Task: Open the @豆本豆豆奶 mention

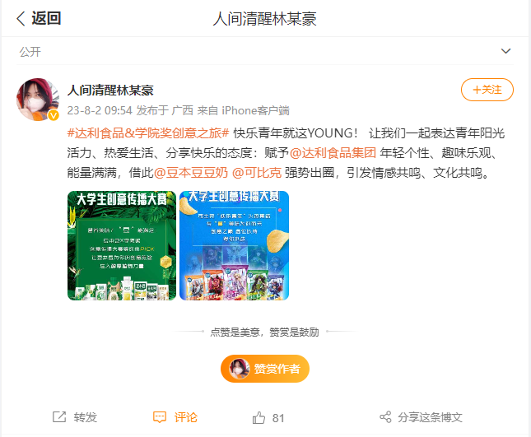Action: point(191,173)
